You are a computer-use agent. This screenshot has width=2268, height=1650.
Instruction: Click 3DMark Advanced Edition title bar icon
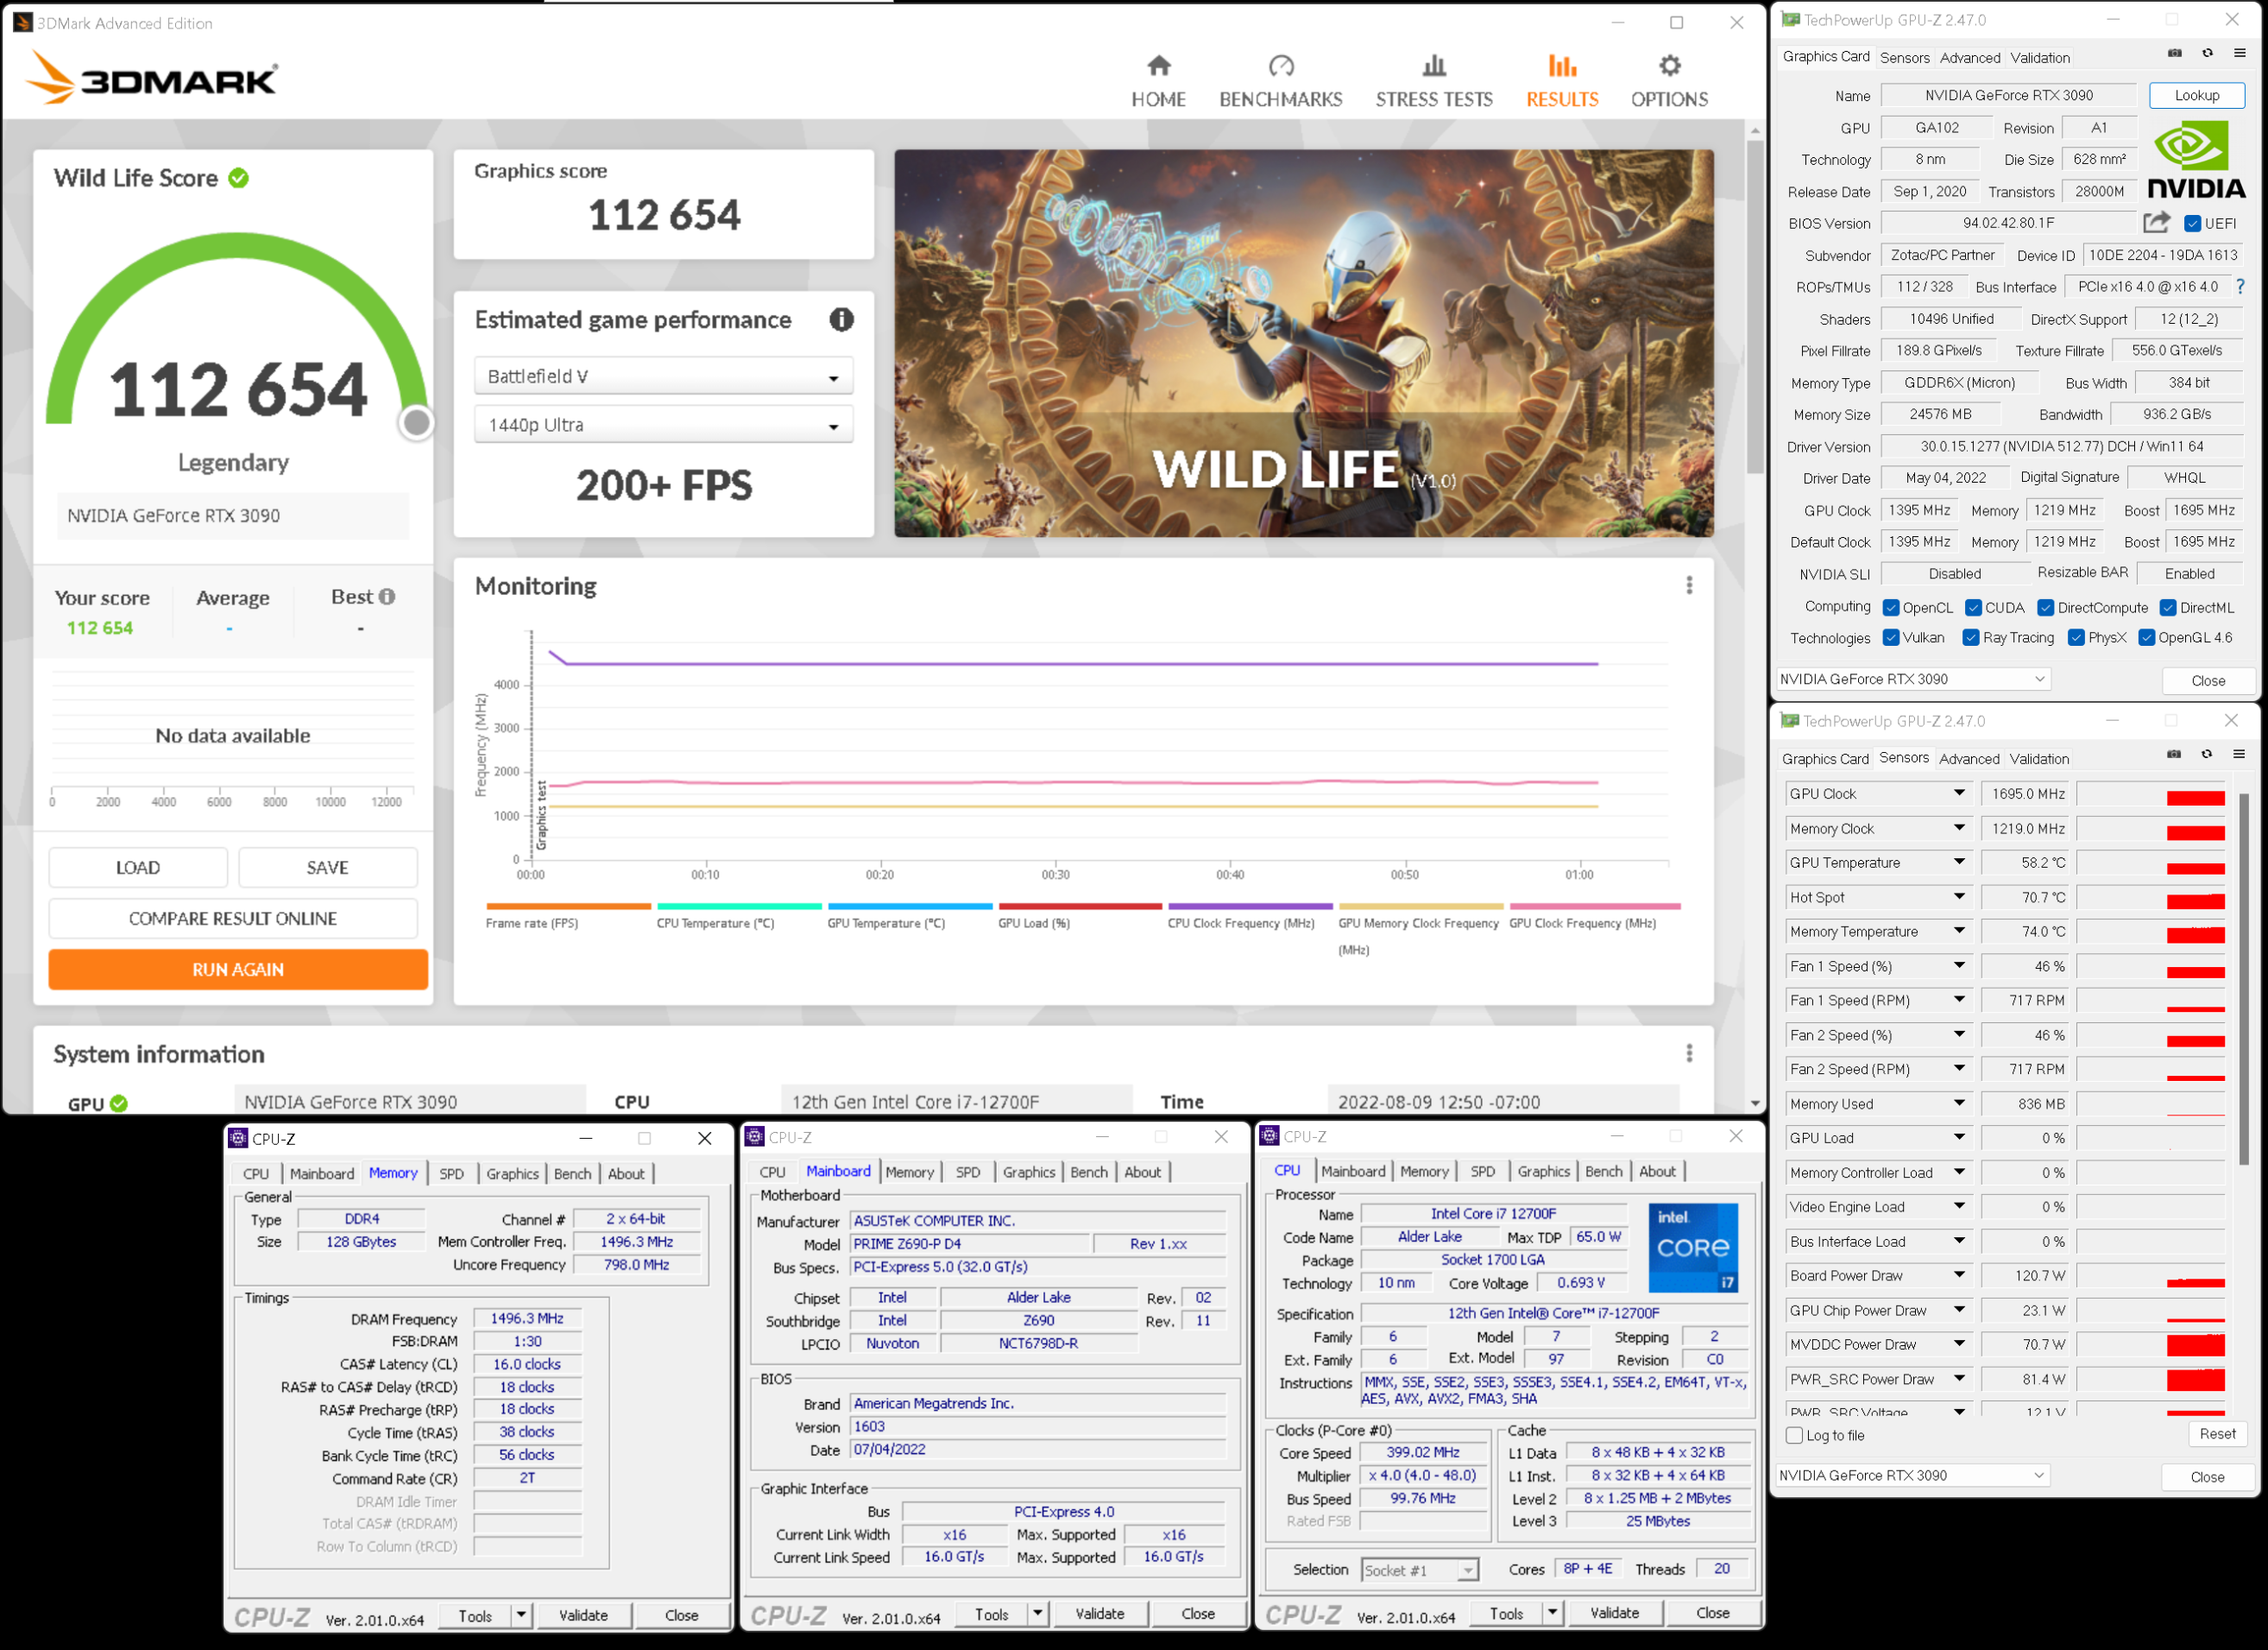coord(22,22)
